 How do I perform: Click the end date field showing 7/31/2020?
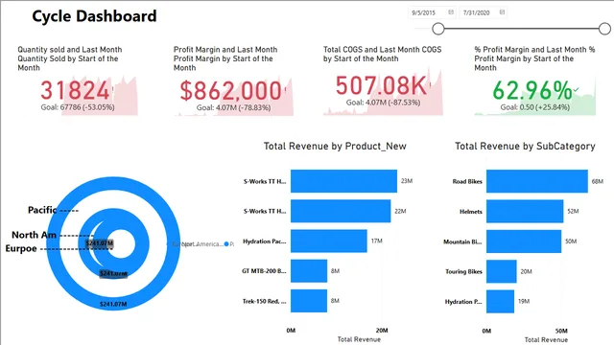tap(484, 12)
